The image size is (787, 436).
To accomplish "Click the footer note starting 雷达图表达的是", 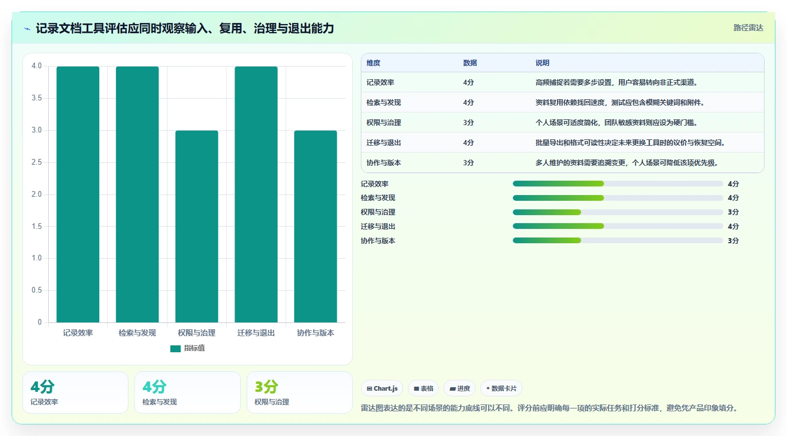I will 549,408.
